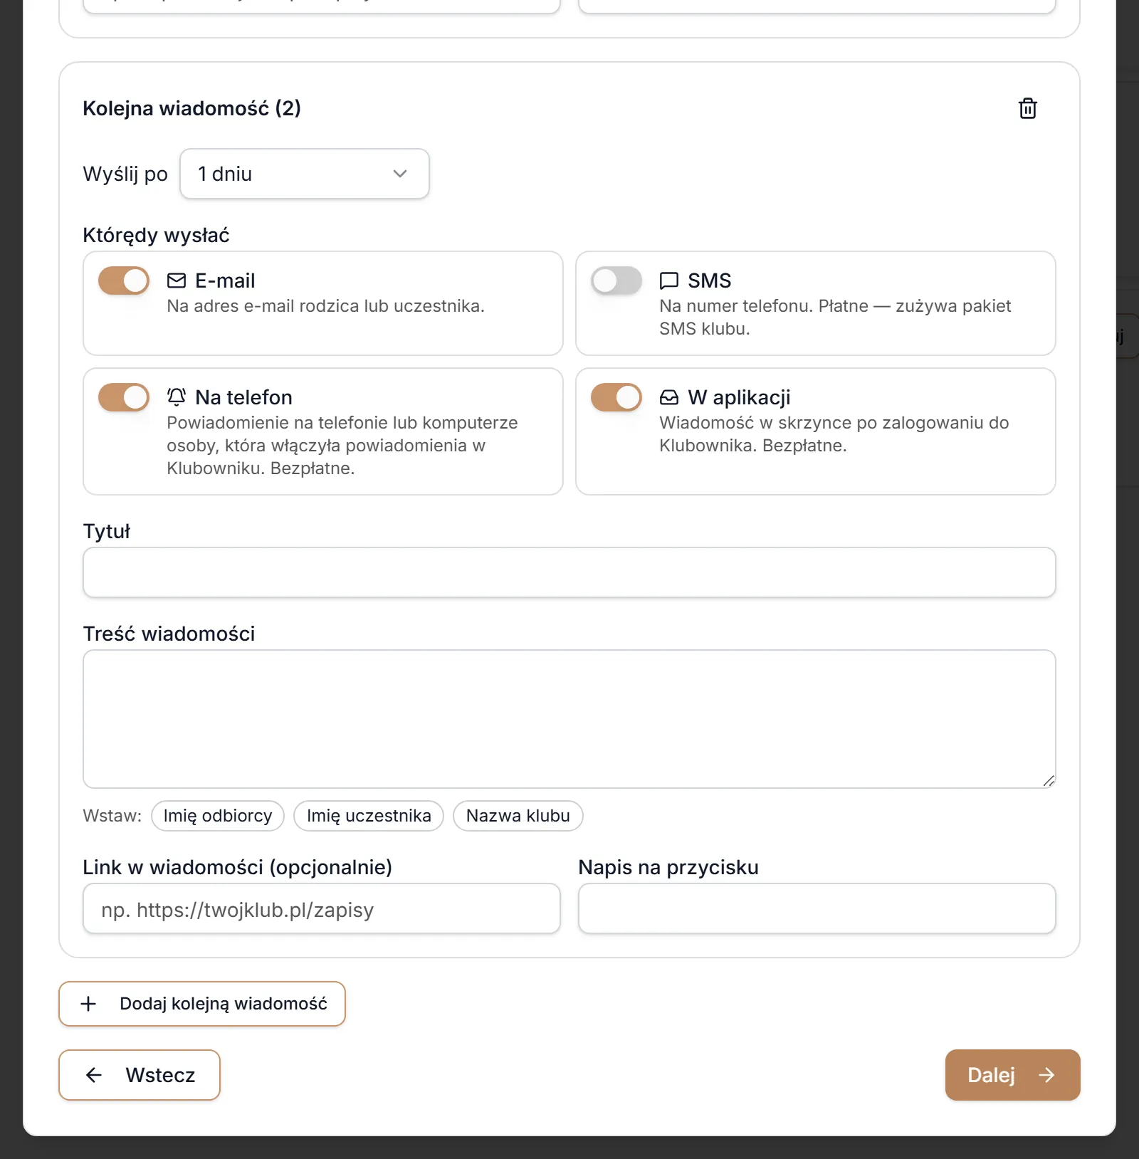1139x1159 pixels.
Task: Switch off the W aplikacji toggle
Action: tap(616, 397)
